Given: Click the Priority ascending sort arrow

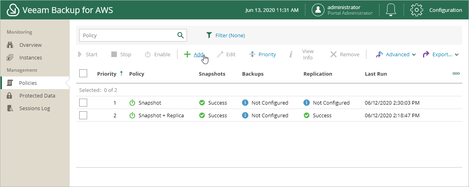Looking at the screenshot, I should pyautogui.click(x=121, y=73).
